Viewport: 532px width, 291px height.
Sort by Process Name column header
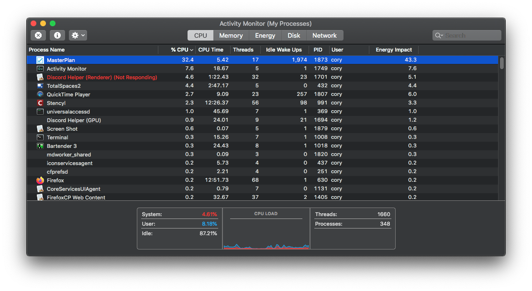[x=46, y=50]
